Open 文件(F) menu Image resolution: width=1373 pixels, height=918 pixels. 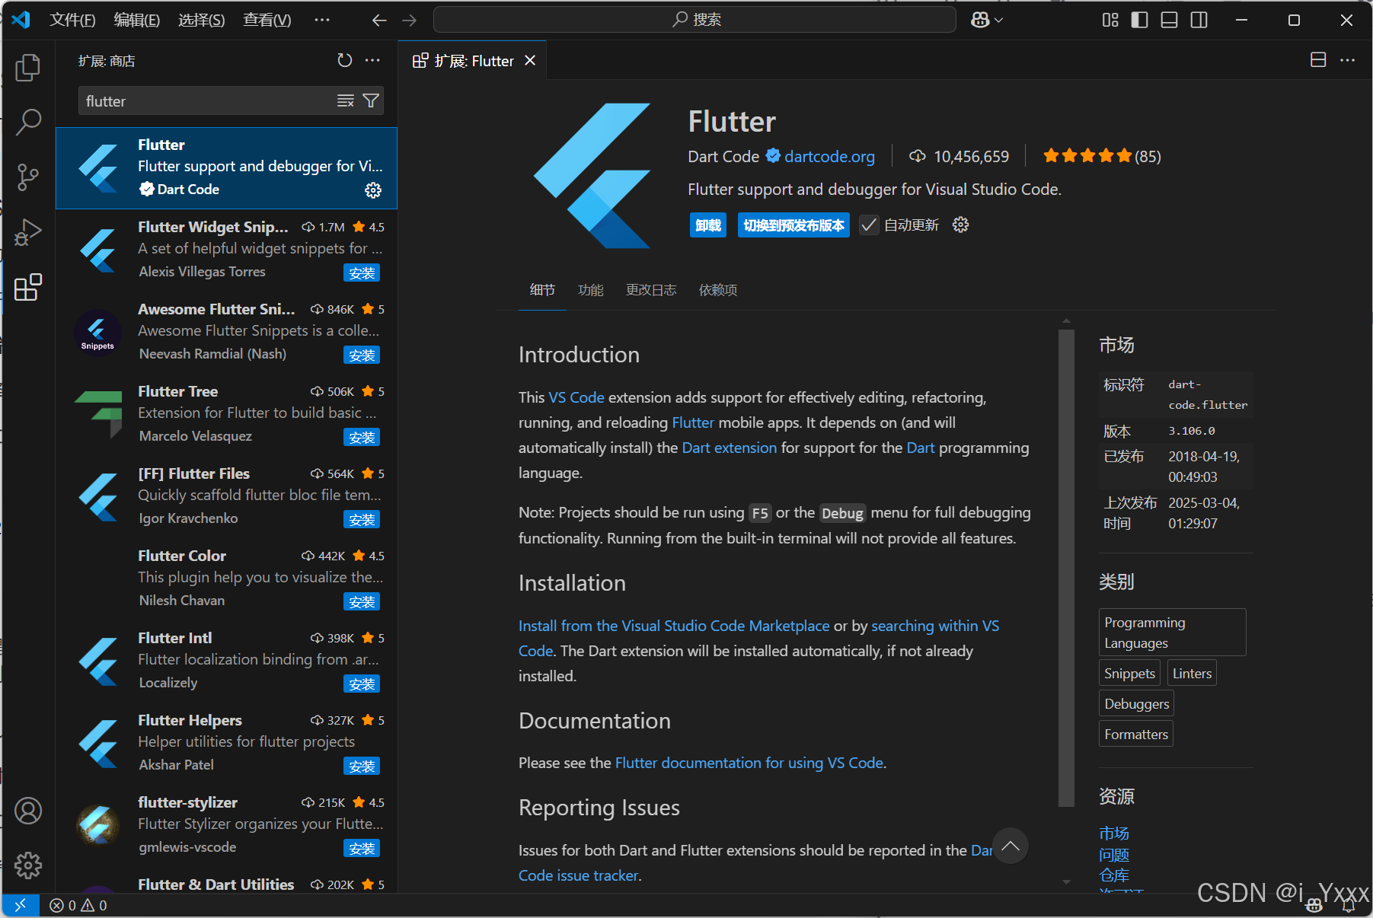[x=72, y=20]
